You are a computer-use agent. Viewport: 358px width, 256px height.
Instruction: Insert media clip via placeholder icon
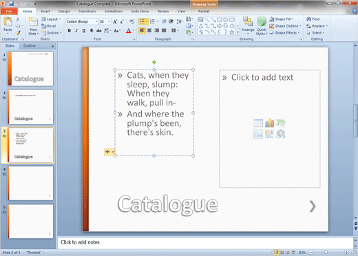pos(280,134)
